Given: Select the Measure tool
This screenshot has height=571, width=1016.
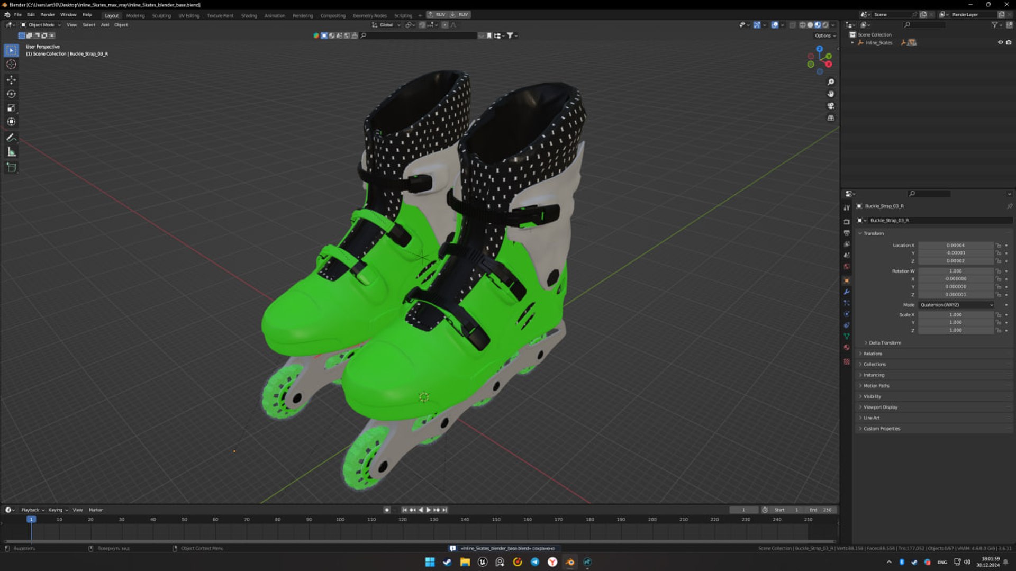Looking at the screenshot, I should tap(11, 152).
